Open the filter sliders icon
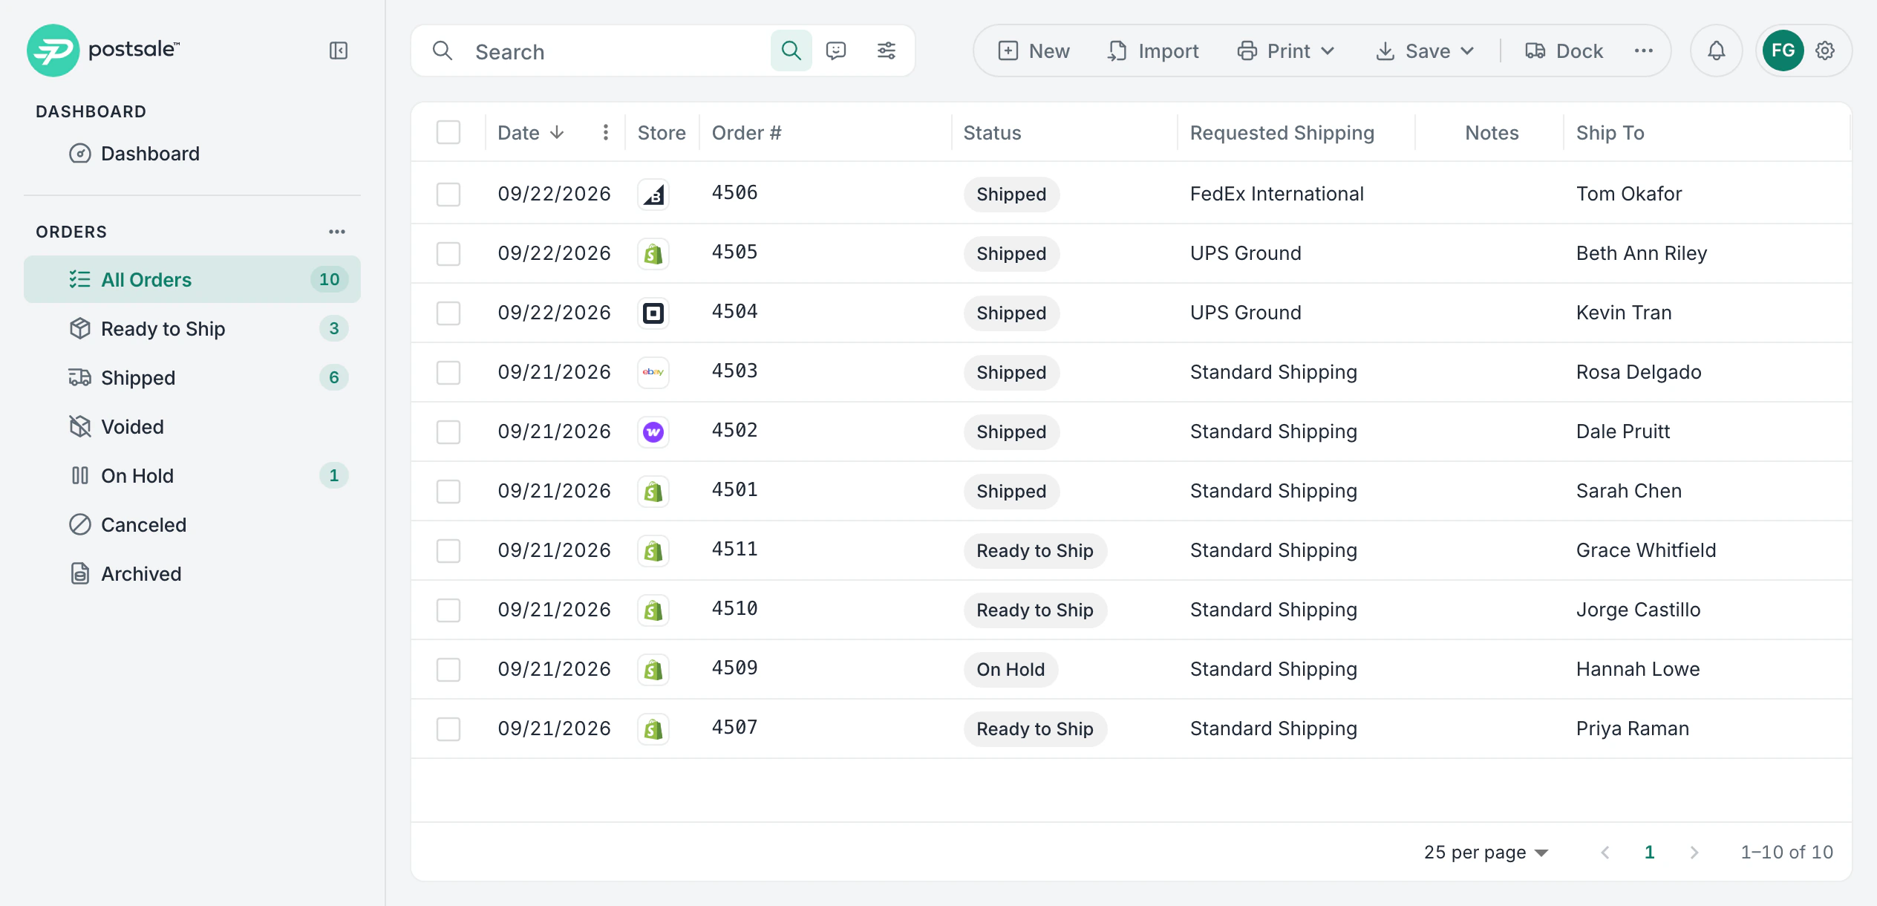This screenshot has width=1877, height=906. [x=887, y=50]
